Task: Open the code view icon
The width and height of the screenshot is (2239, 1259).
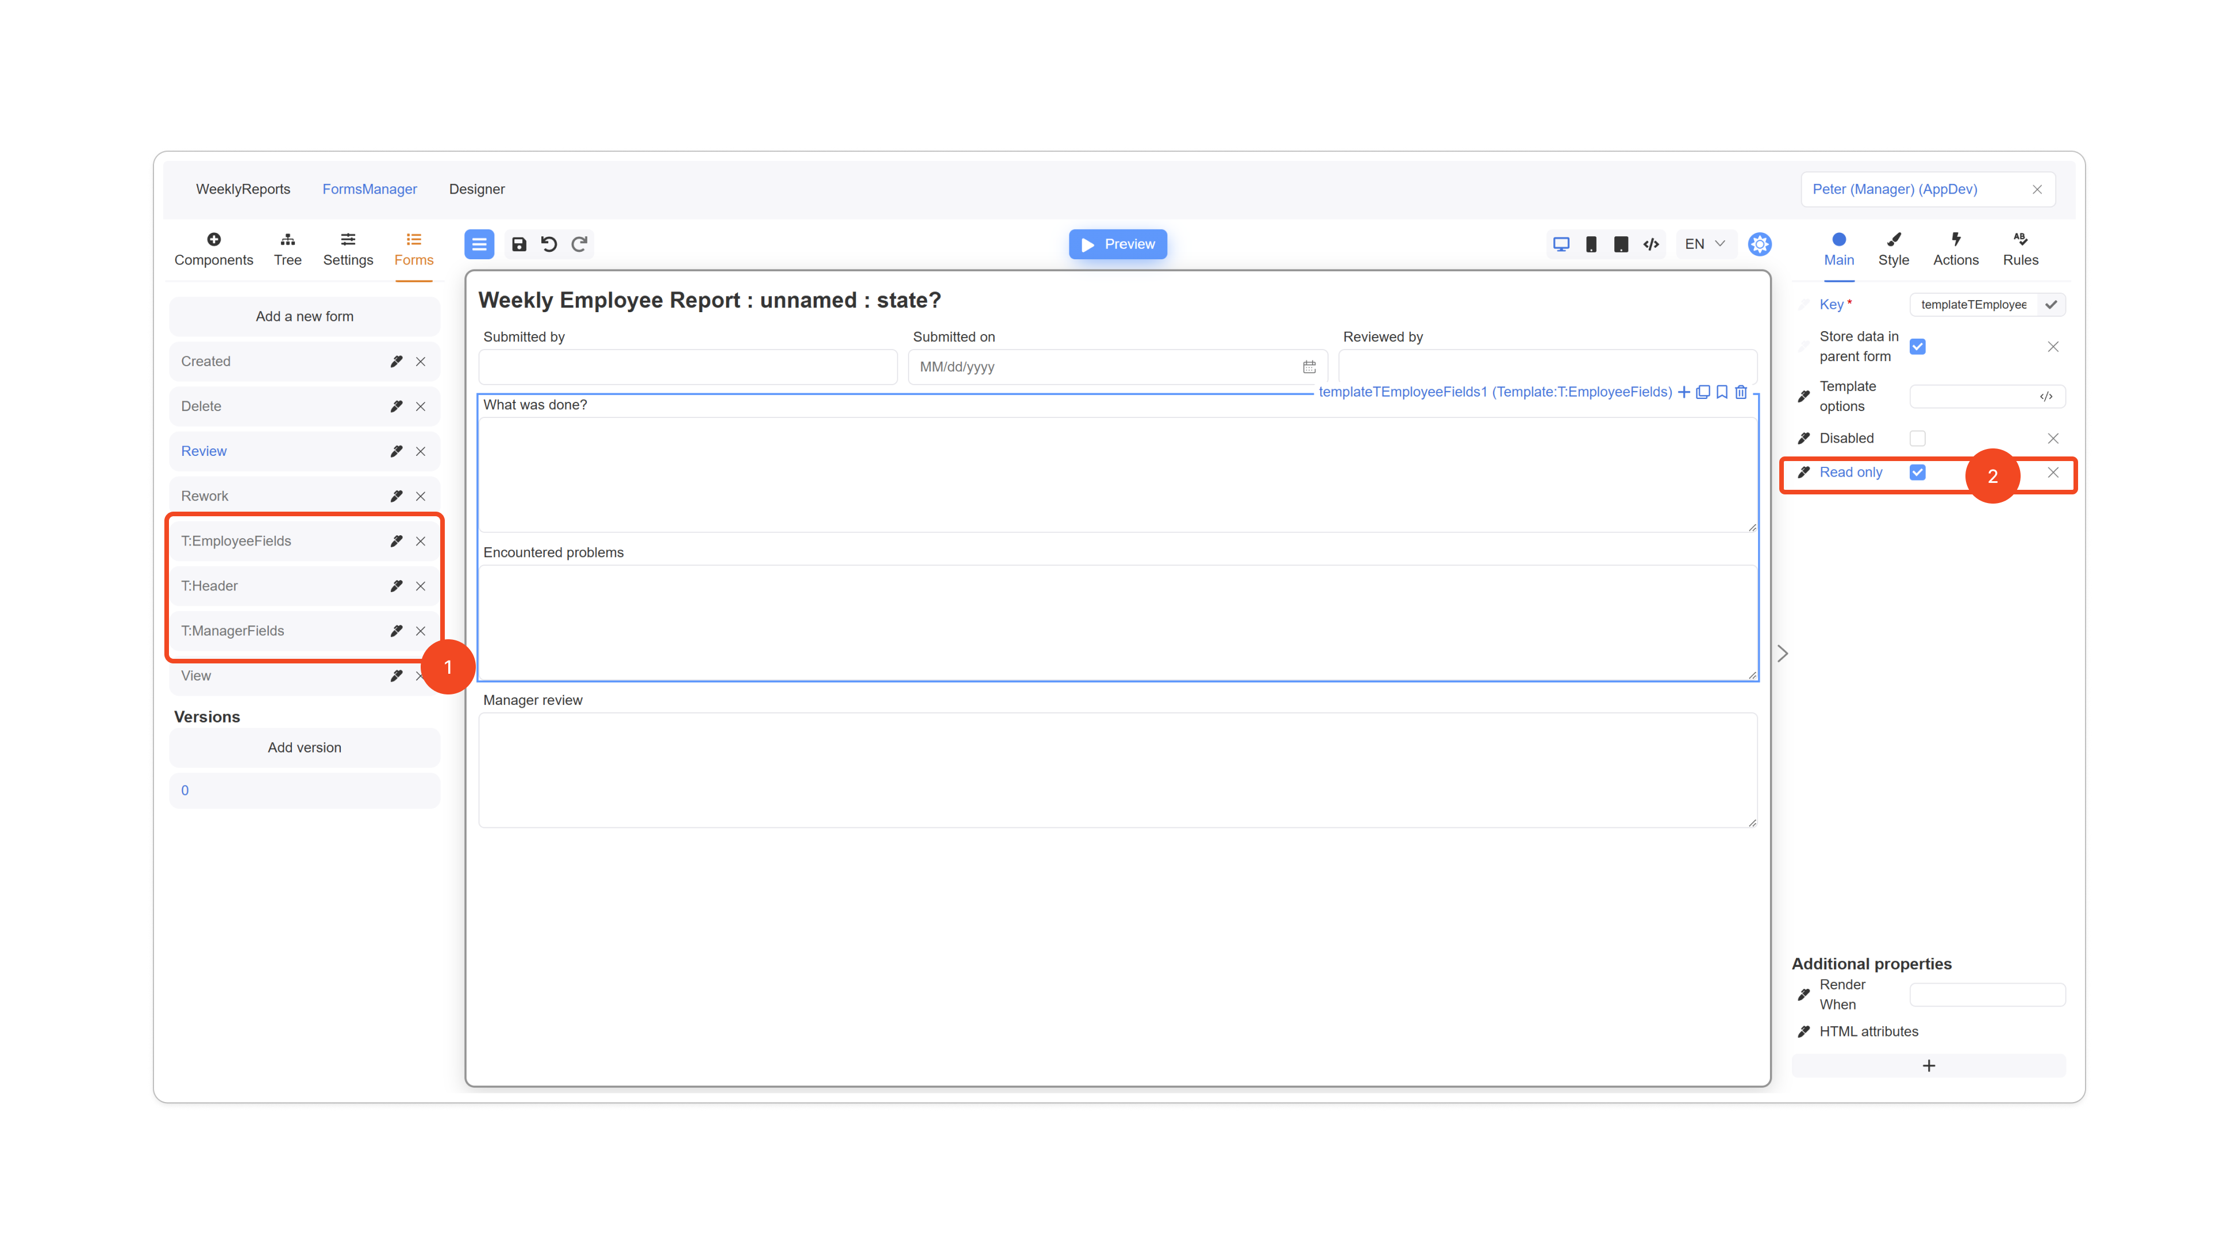Action: 1651,244
